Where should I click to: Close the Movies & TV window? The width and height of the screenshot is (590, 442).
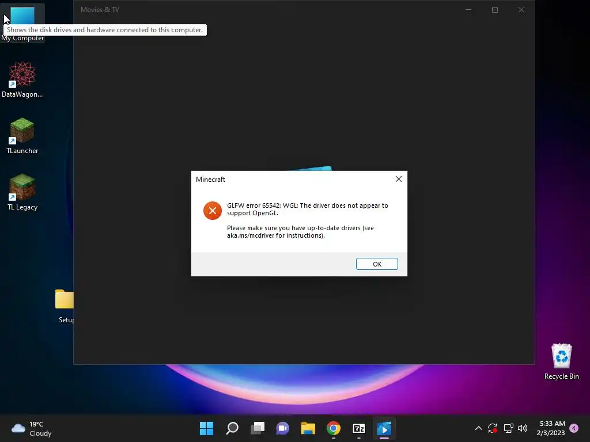[x=521, y=10]
